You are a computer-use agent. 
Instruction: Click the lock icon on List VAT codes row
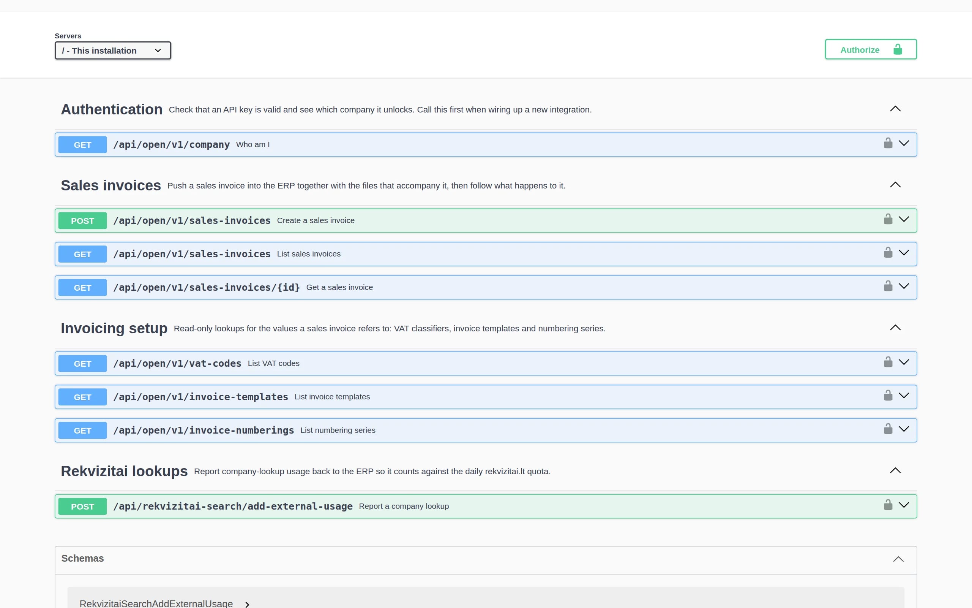point(888,362)
